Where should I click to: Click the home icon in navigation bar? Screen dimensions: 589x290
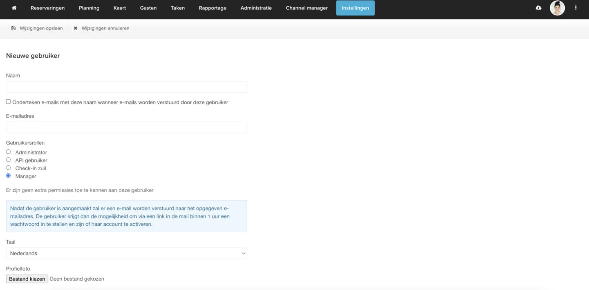14,8
